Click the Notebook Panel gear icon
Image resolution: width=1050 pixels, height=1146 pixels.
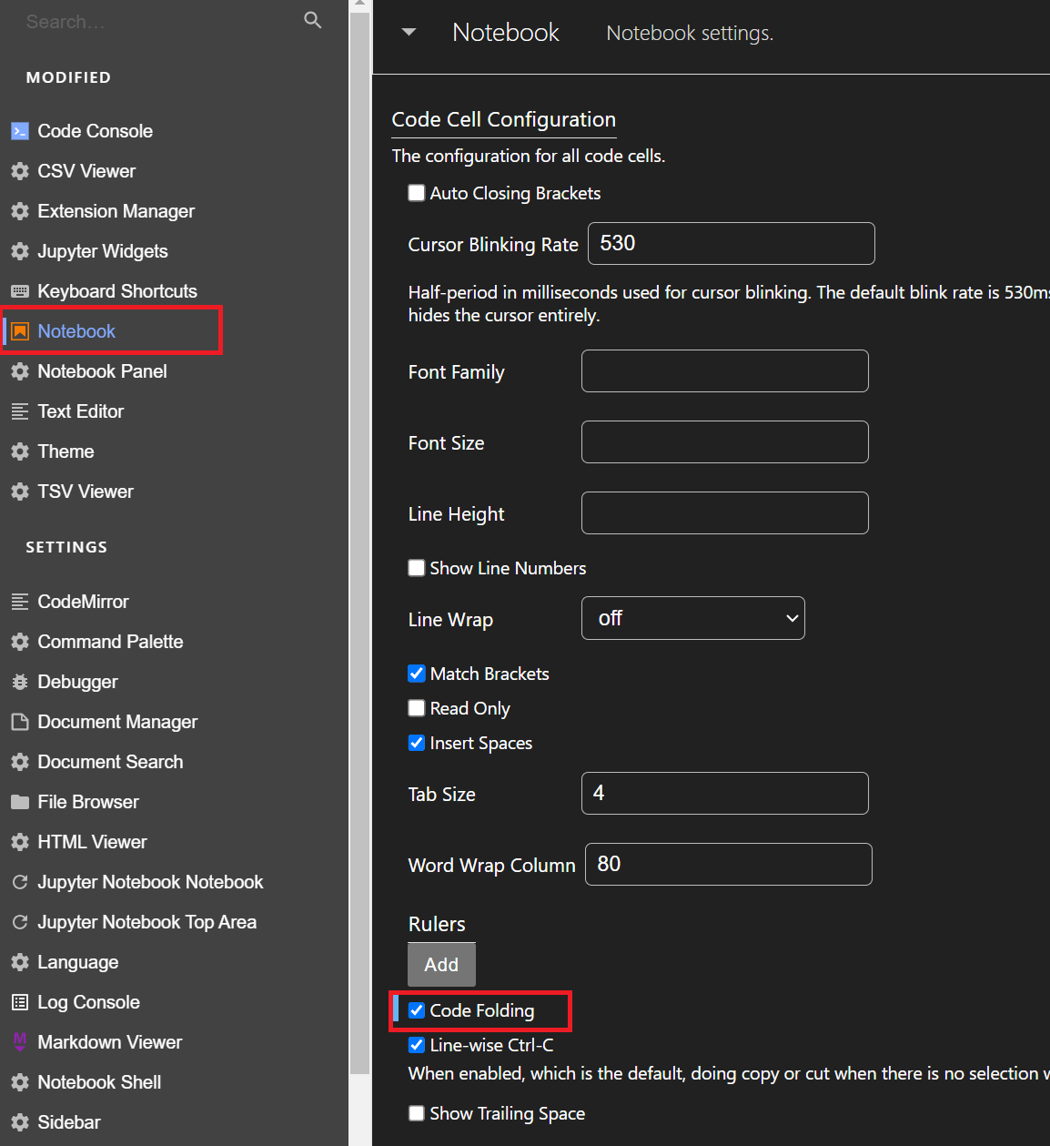pos(20,371)
